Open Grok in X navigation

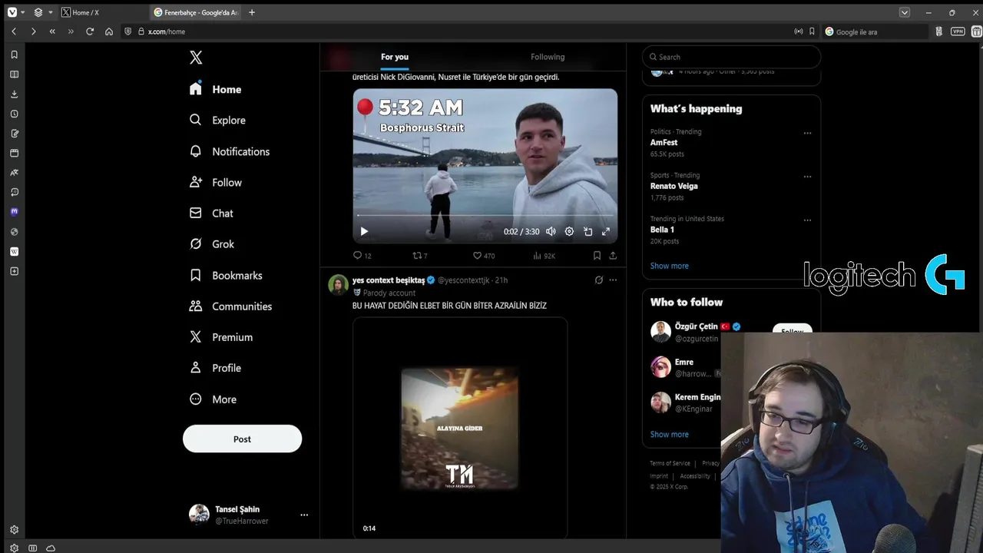[212, 244]
